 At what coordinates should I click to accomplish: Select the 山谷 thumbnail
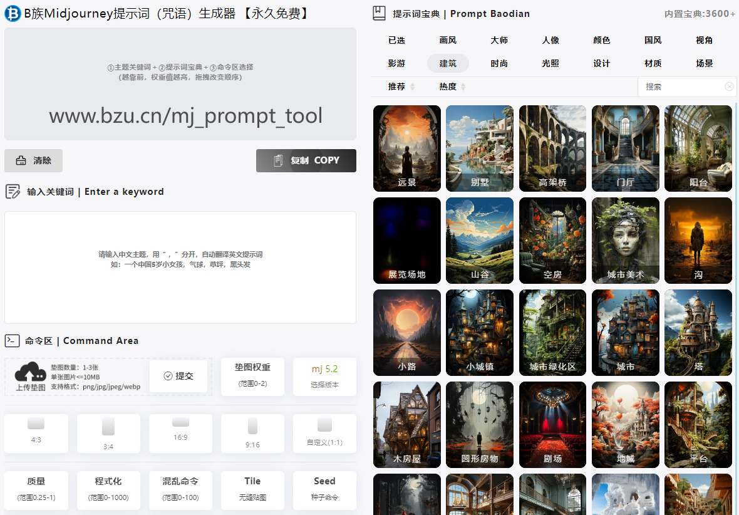pos(480,241)
